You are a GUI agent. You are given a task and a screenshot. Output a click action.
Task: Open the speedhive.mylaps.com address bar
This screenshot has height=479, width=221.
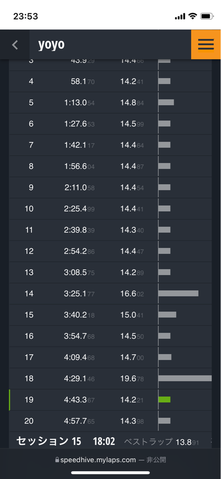[x=110, y=460]
